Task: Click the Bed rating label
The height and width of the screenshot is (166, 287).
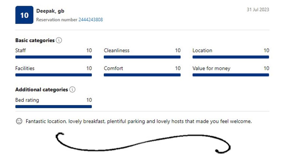Action: 27,100
